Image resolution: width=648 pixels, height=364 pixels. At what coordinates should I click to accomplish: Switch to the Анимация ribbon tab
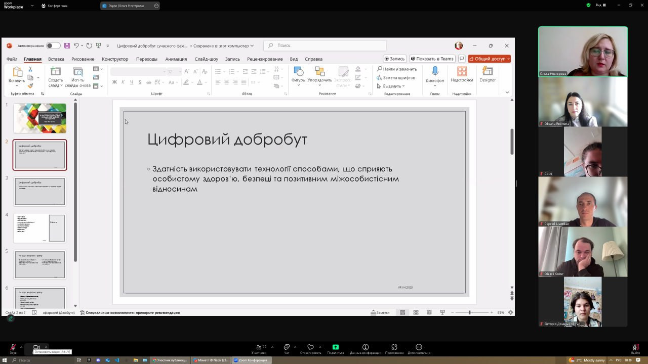[176, 59]
